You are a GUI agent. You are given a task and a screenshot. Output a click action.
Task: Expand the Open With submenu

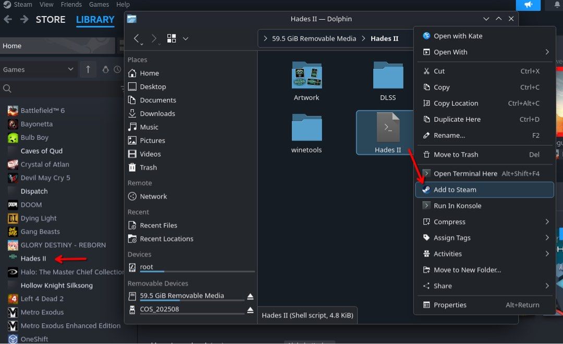pos(484,52)
